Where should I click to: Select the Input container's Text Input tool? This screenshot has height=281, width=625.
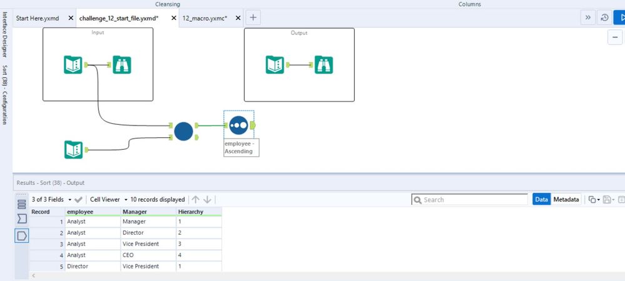tap(73, 65)
